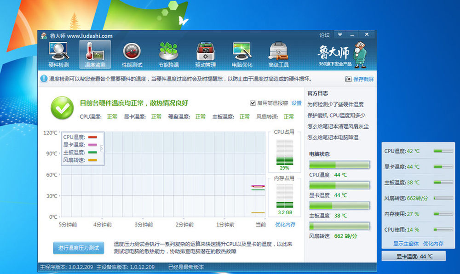Open log entry 保护爱机 CPU温度知多少
The height and width of the screenshot is (274, 460).
pyautogui.click(x=336, y=115)
